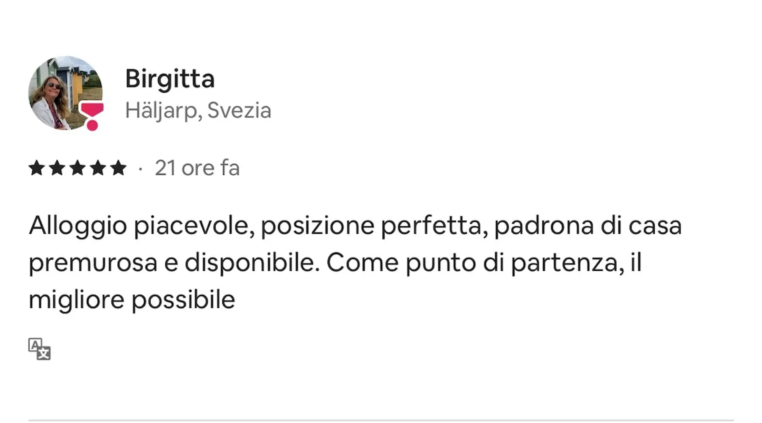Viewport: 762px width, 423px height.
Task: Click the fourth rating star
Action: click(98, 168)
